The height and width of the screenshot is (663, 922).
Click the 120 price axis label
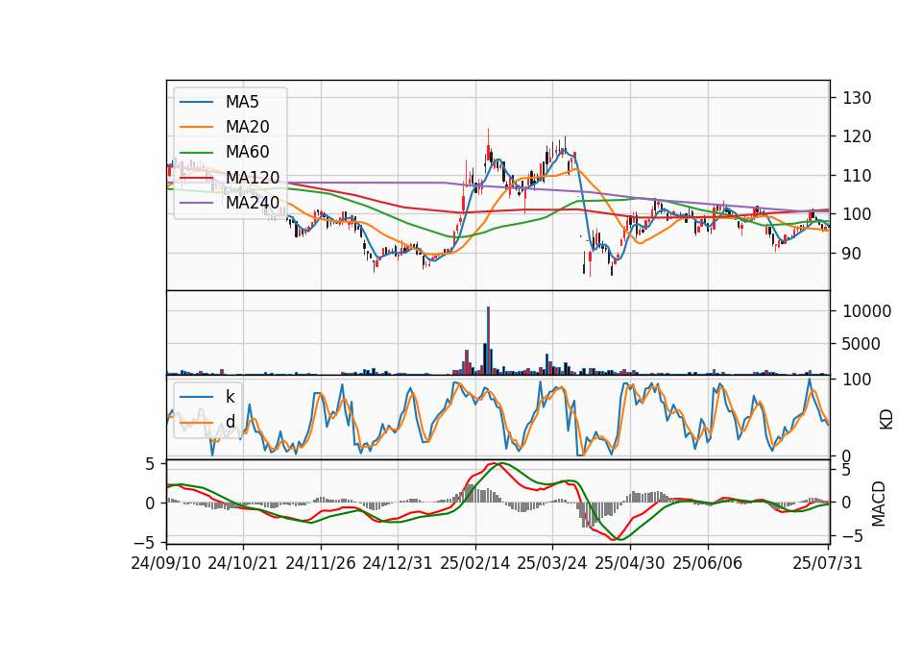(x=857, y=136)
